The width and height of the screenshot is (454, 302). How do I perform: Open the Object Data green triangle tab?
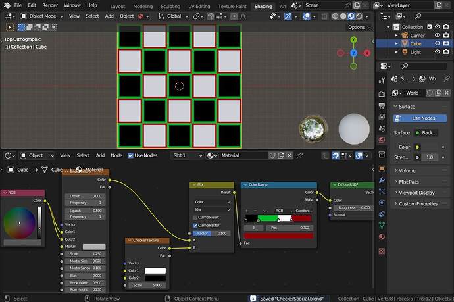[x=382, y=225]
